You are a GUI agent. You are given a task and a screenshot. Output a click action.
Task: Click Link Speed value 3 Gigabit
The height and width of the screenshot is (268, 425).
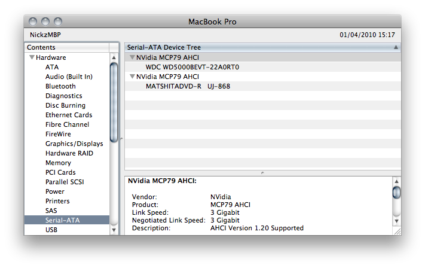225,212
